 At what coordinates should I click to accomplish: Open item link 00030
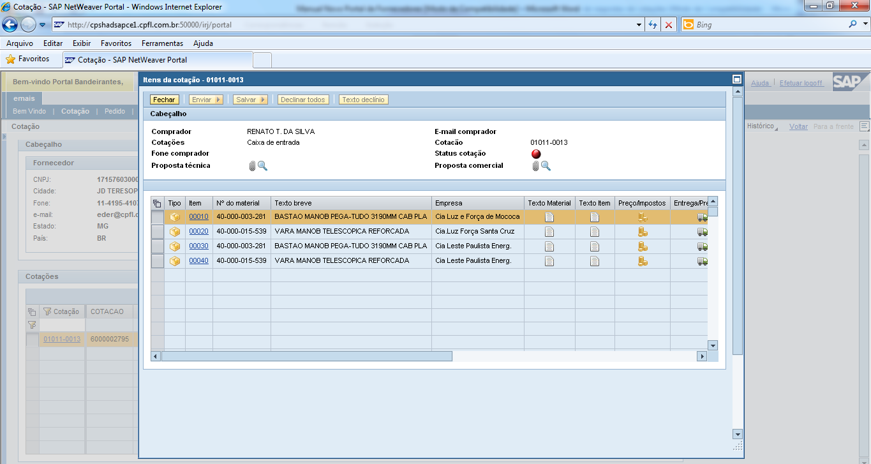pyautogui.click(x=198, y=246)
